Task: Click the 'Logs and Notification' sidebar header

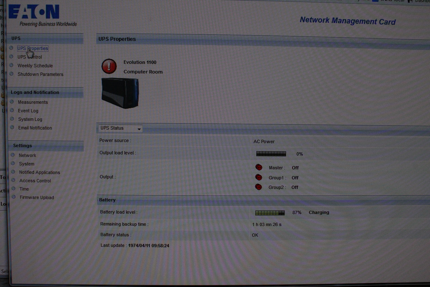Action: tap(46, 93)
